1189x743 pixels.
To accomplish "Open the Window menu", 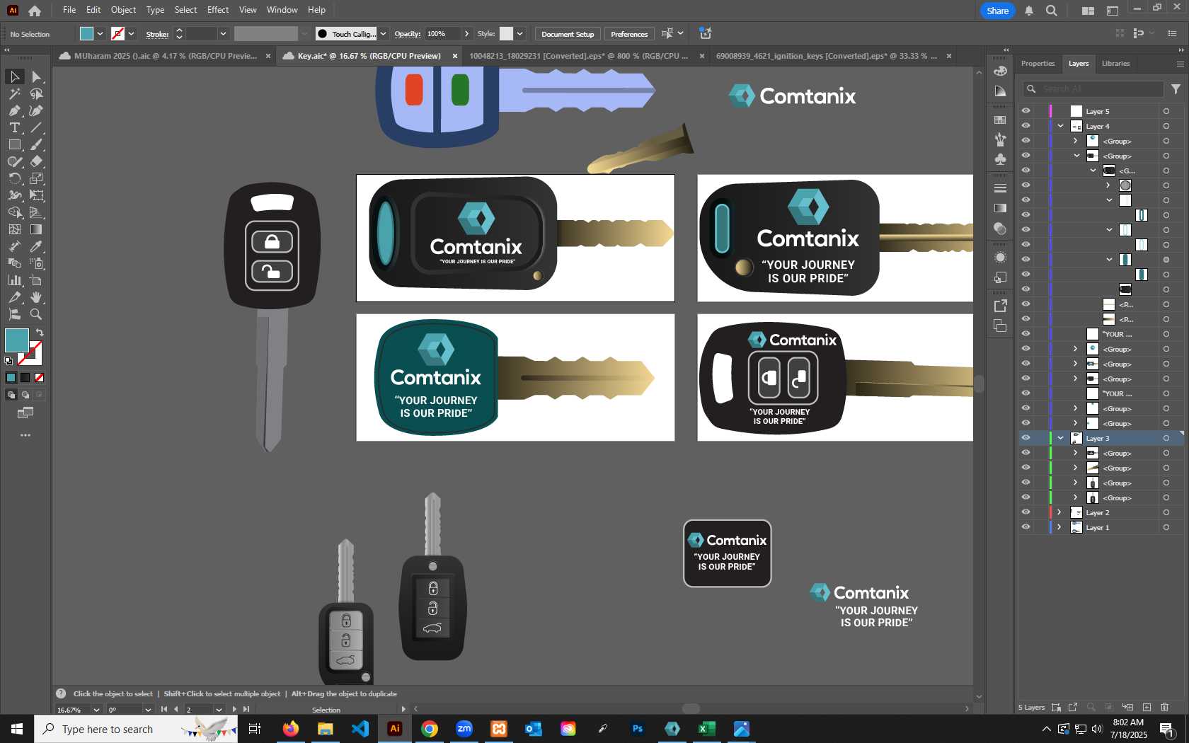I will coord(282,10).
